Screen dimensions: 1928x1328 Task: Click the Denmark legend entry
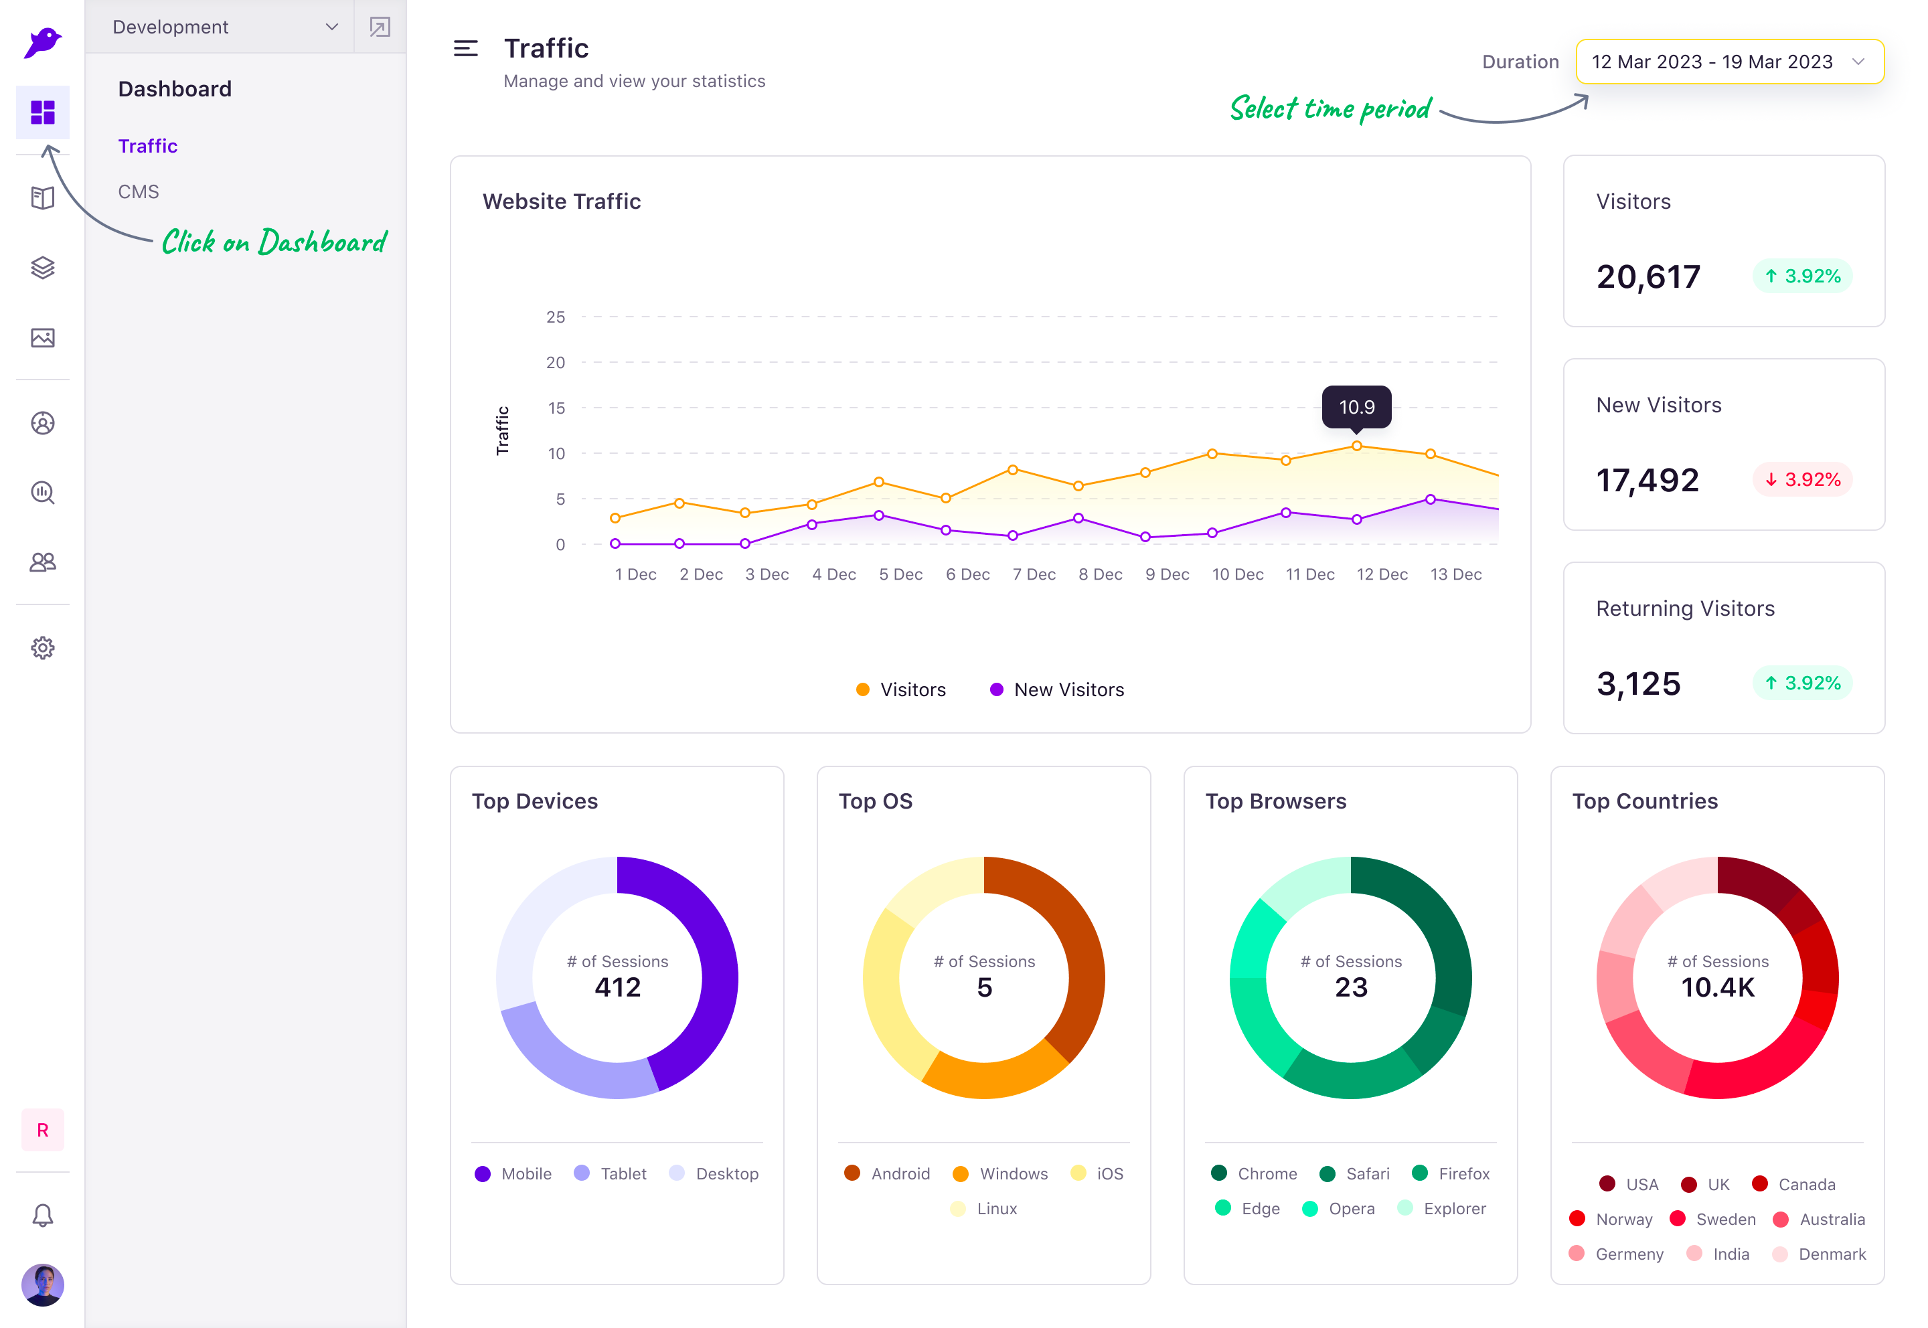coord(1819,1254)
